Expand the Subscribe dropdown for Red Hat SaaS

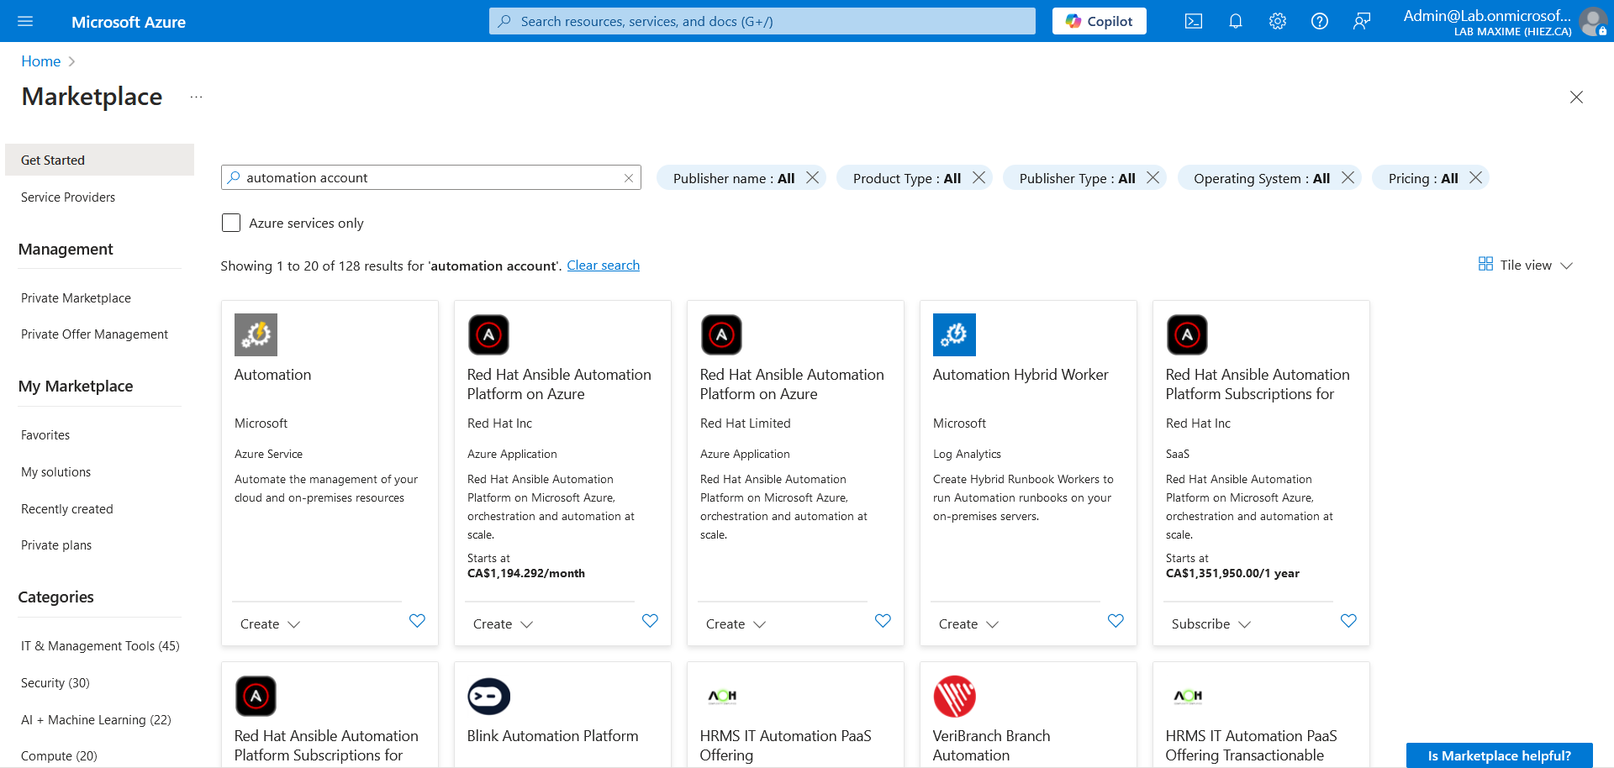pyautogui.click(x=1210, y=624)
